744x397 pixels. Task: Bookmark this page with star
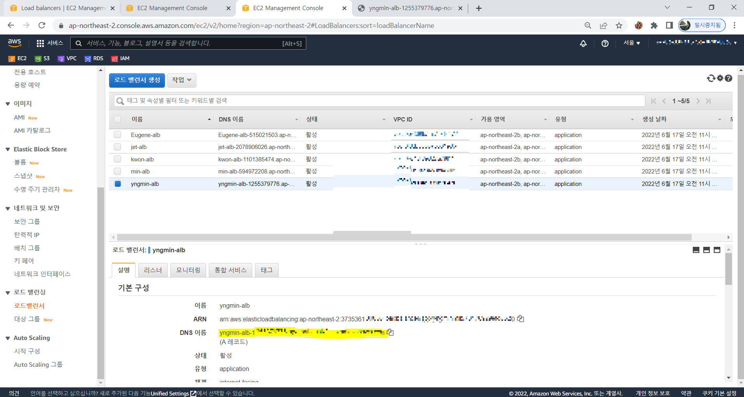[x=619, y=26]
